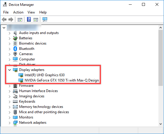Open the Help question mark icon
164x134 pixels.
coord(29,19)
